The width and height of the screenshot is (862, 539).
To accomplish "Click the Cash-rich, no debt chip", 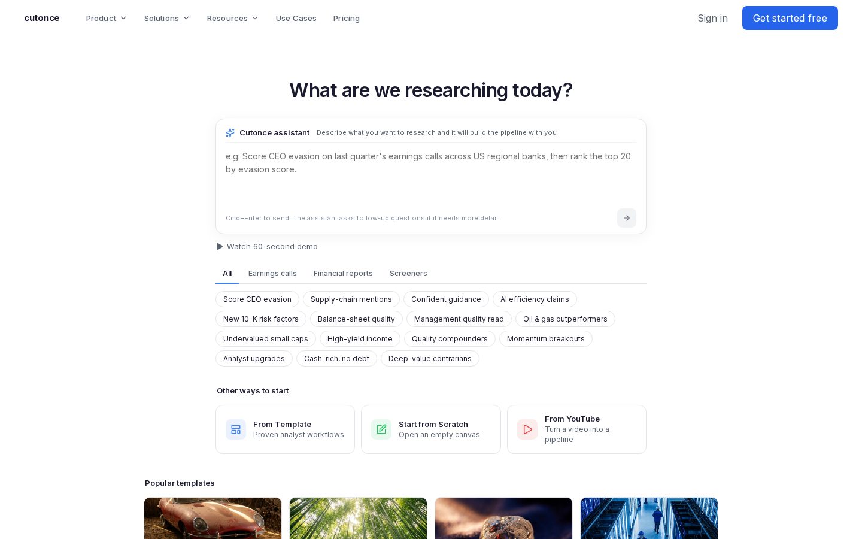I will pyautogui.click(x=336, y=359).
